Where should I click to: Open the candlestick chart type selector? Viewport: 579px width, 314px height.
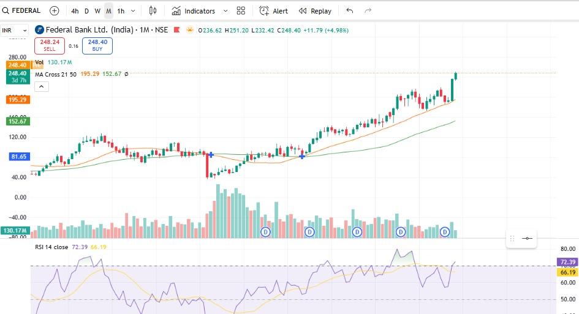153,10
